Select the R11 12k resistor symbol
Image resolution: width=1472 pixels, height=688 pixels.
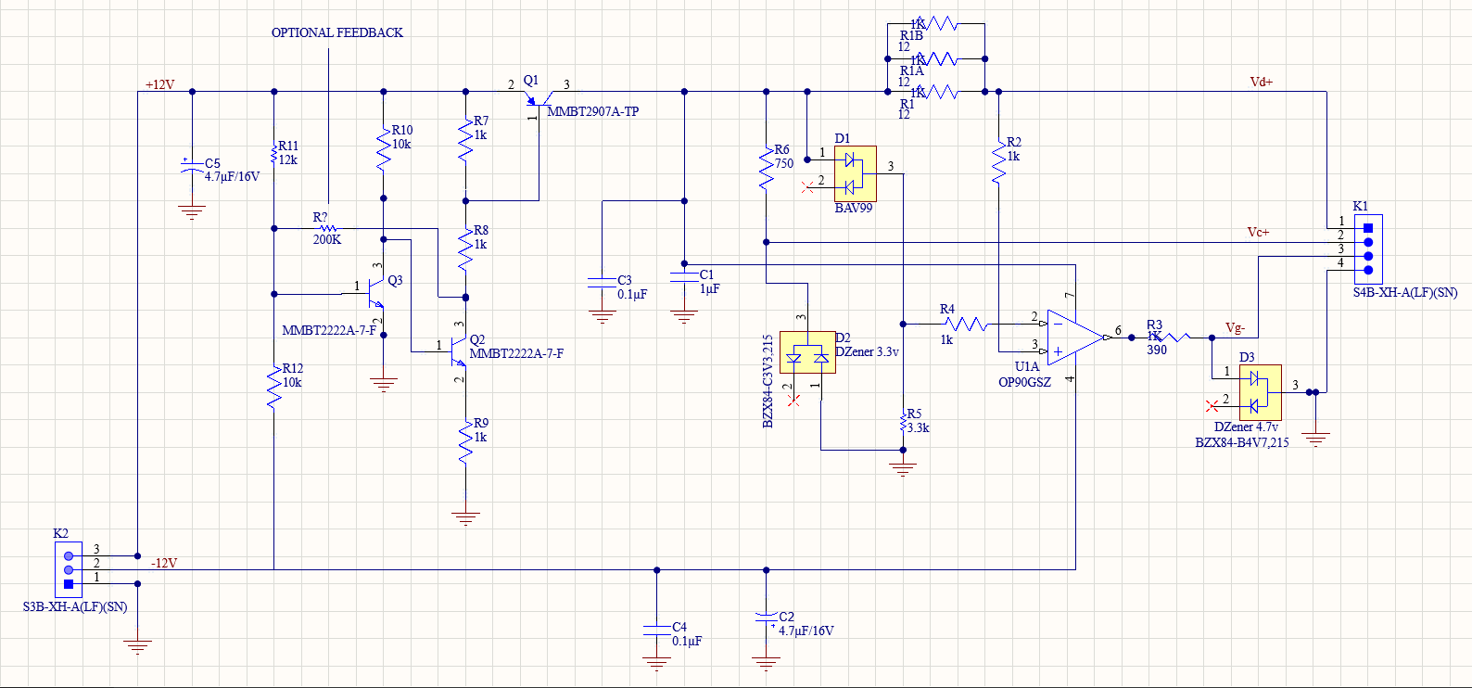(274, 155)
